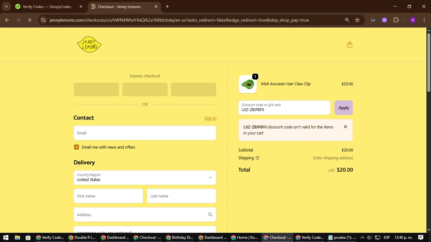Click the Email input field

point(145,133)
